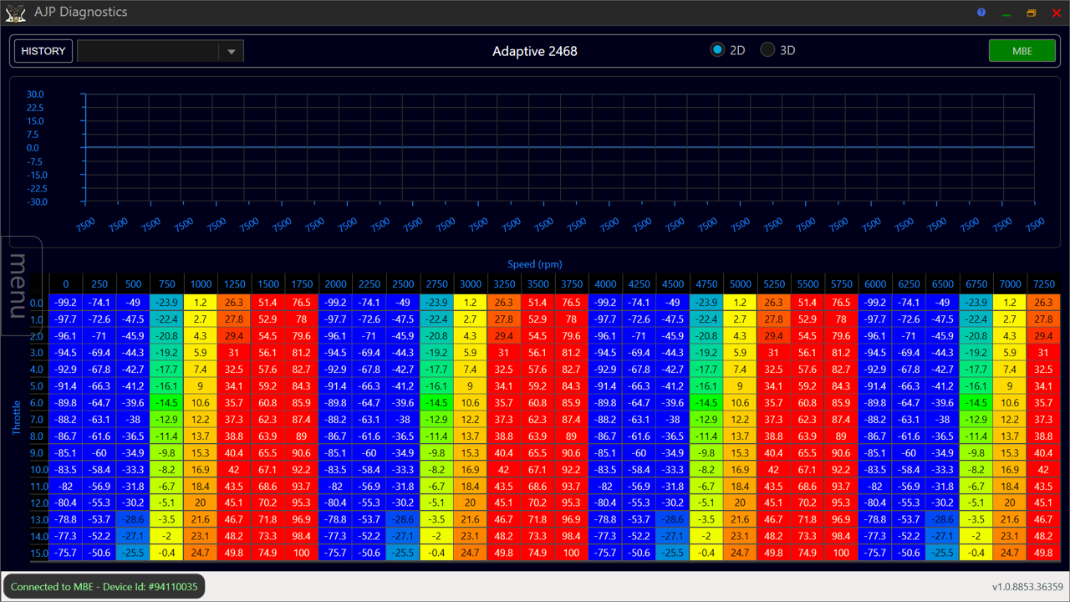Image resolution: width=1070 pixels, height=602 pixels.
Task: Click the blue help question mark icon
Action: [x=981, y=13]
